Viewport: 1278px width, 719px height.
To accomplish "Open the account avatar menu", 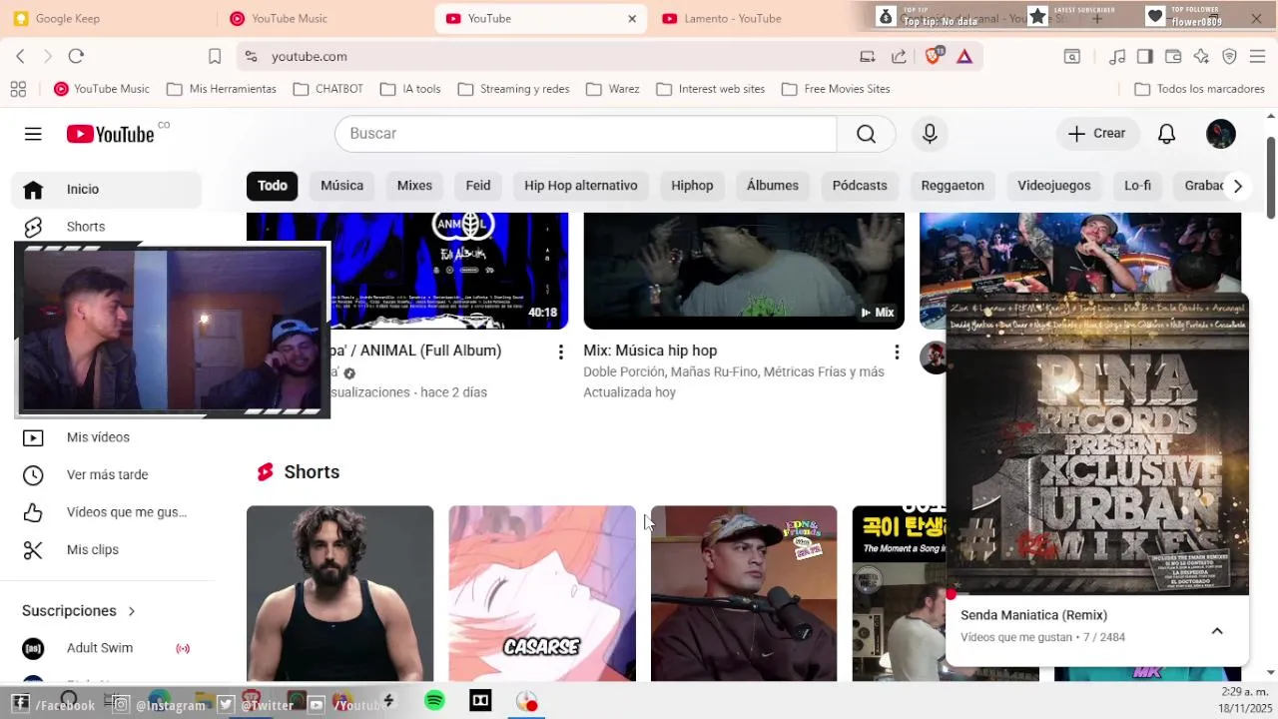I will pos(1220,134).
